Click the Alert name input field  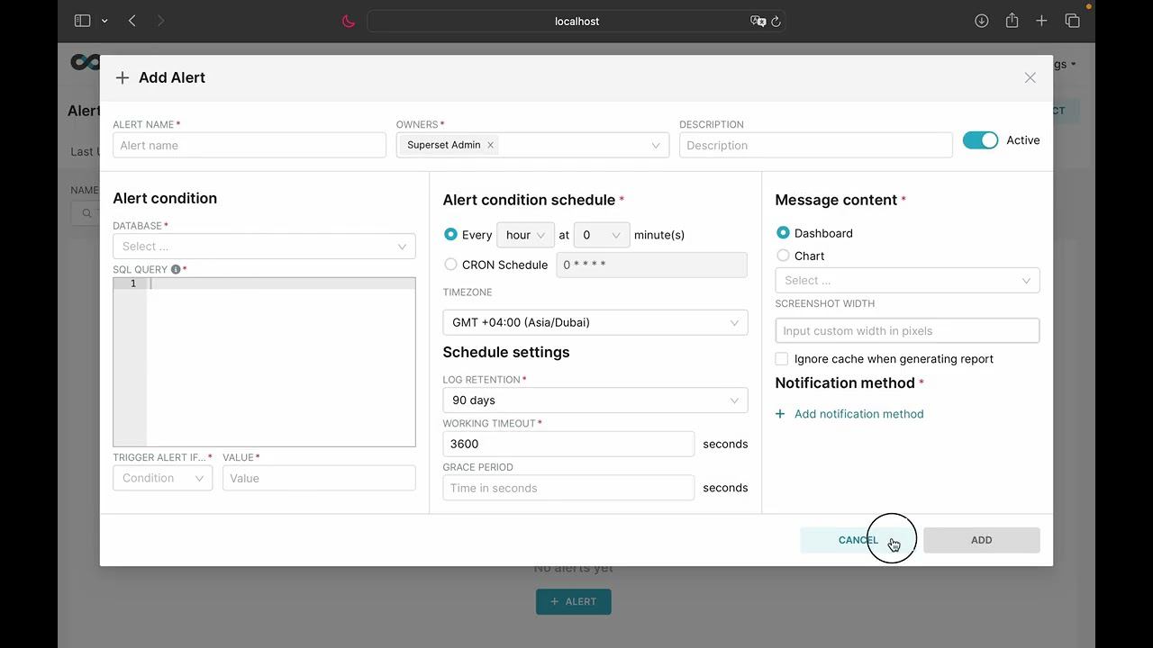(x=250, y=145)
